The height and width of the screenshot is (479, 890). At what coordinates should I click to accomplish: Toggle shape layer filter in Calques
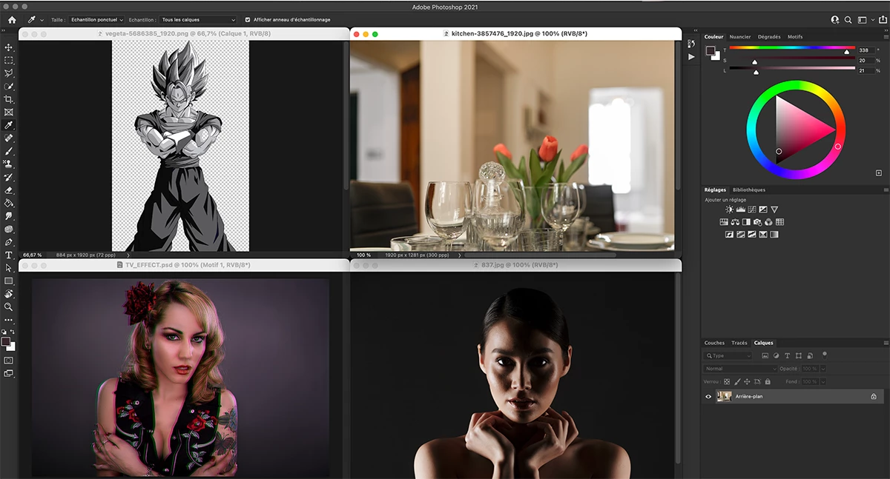pyautogui.click(x=798, y=355)
